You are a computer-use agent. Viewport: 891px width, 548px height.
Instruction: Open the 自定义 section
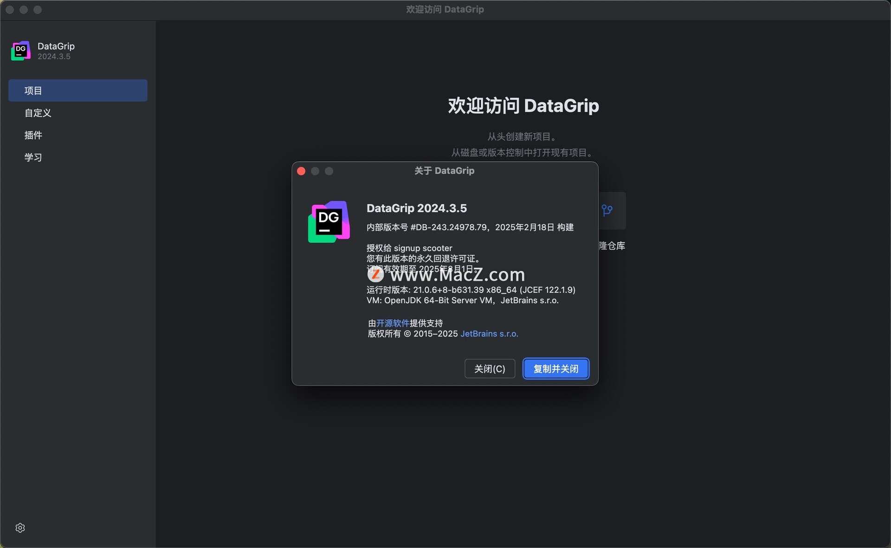78,113
